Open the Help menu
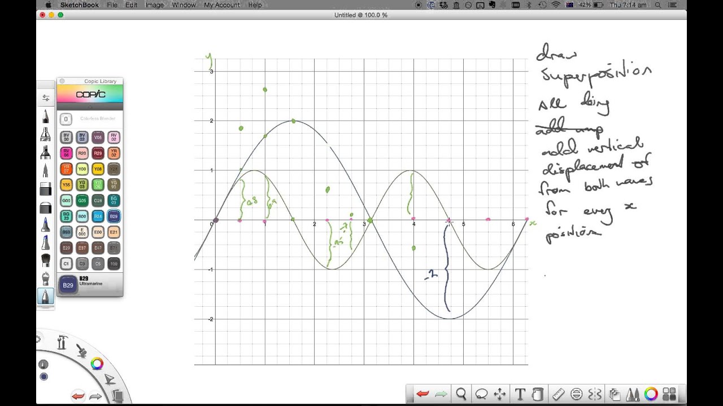The height and width of the screenshot is (406, 723). point(255,5)
